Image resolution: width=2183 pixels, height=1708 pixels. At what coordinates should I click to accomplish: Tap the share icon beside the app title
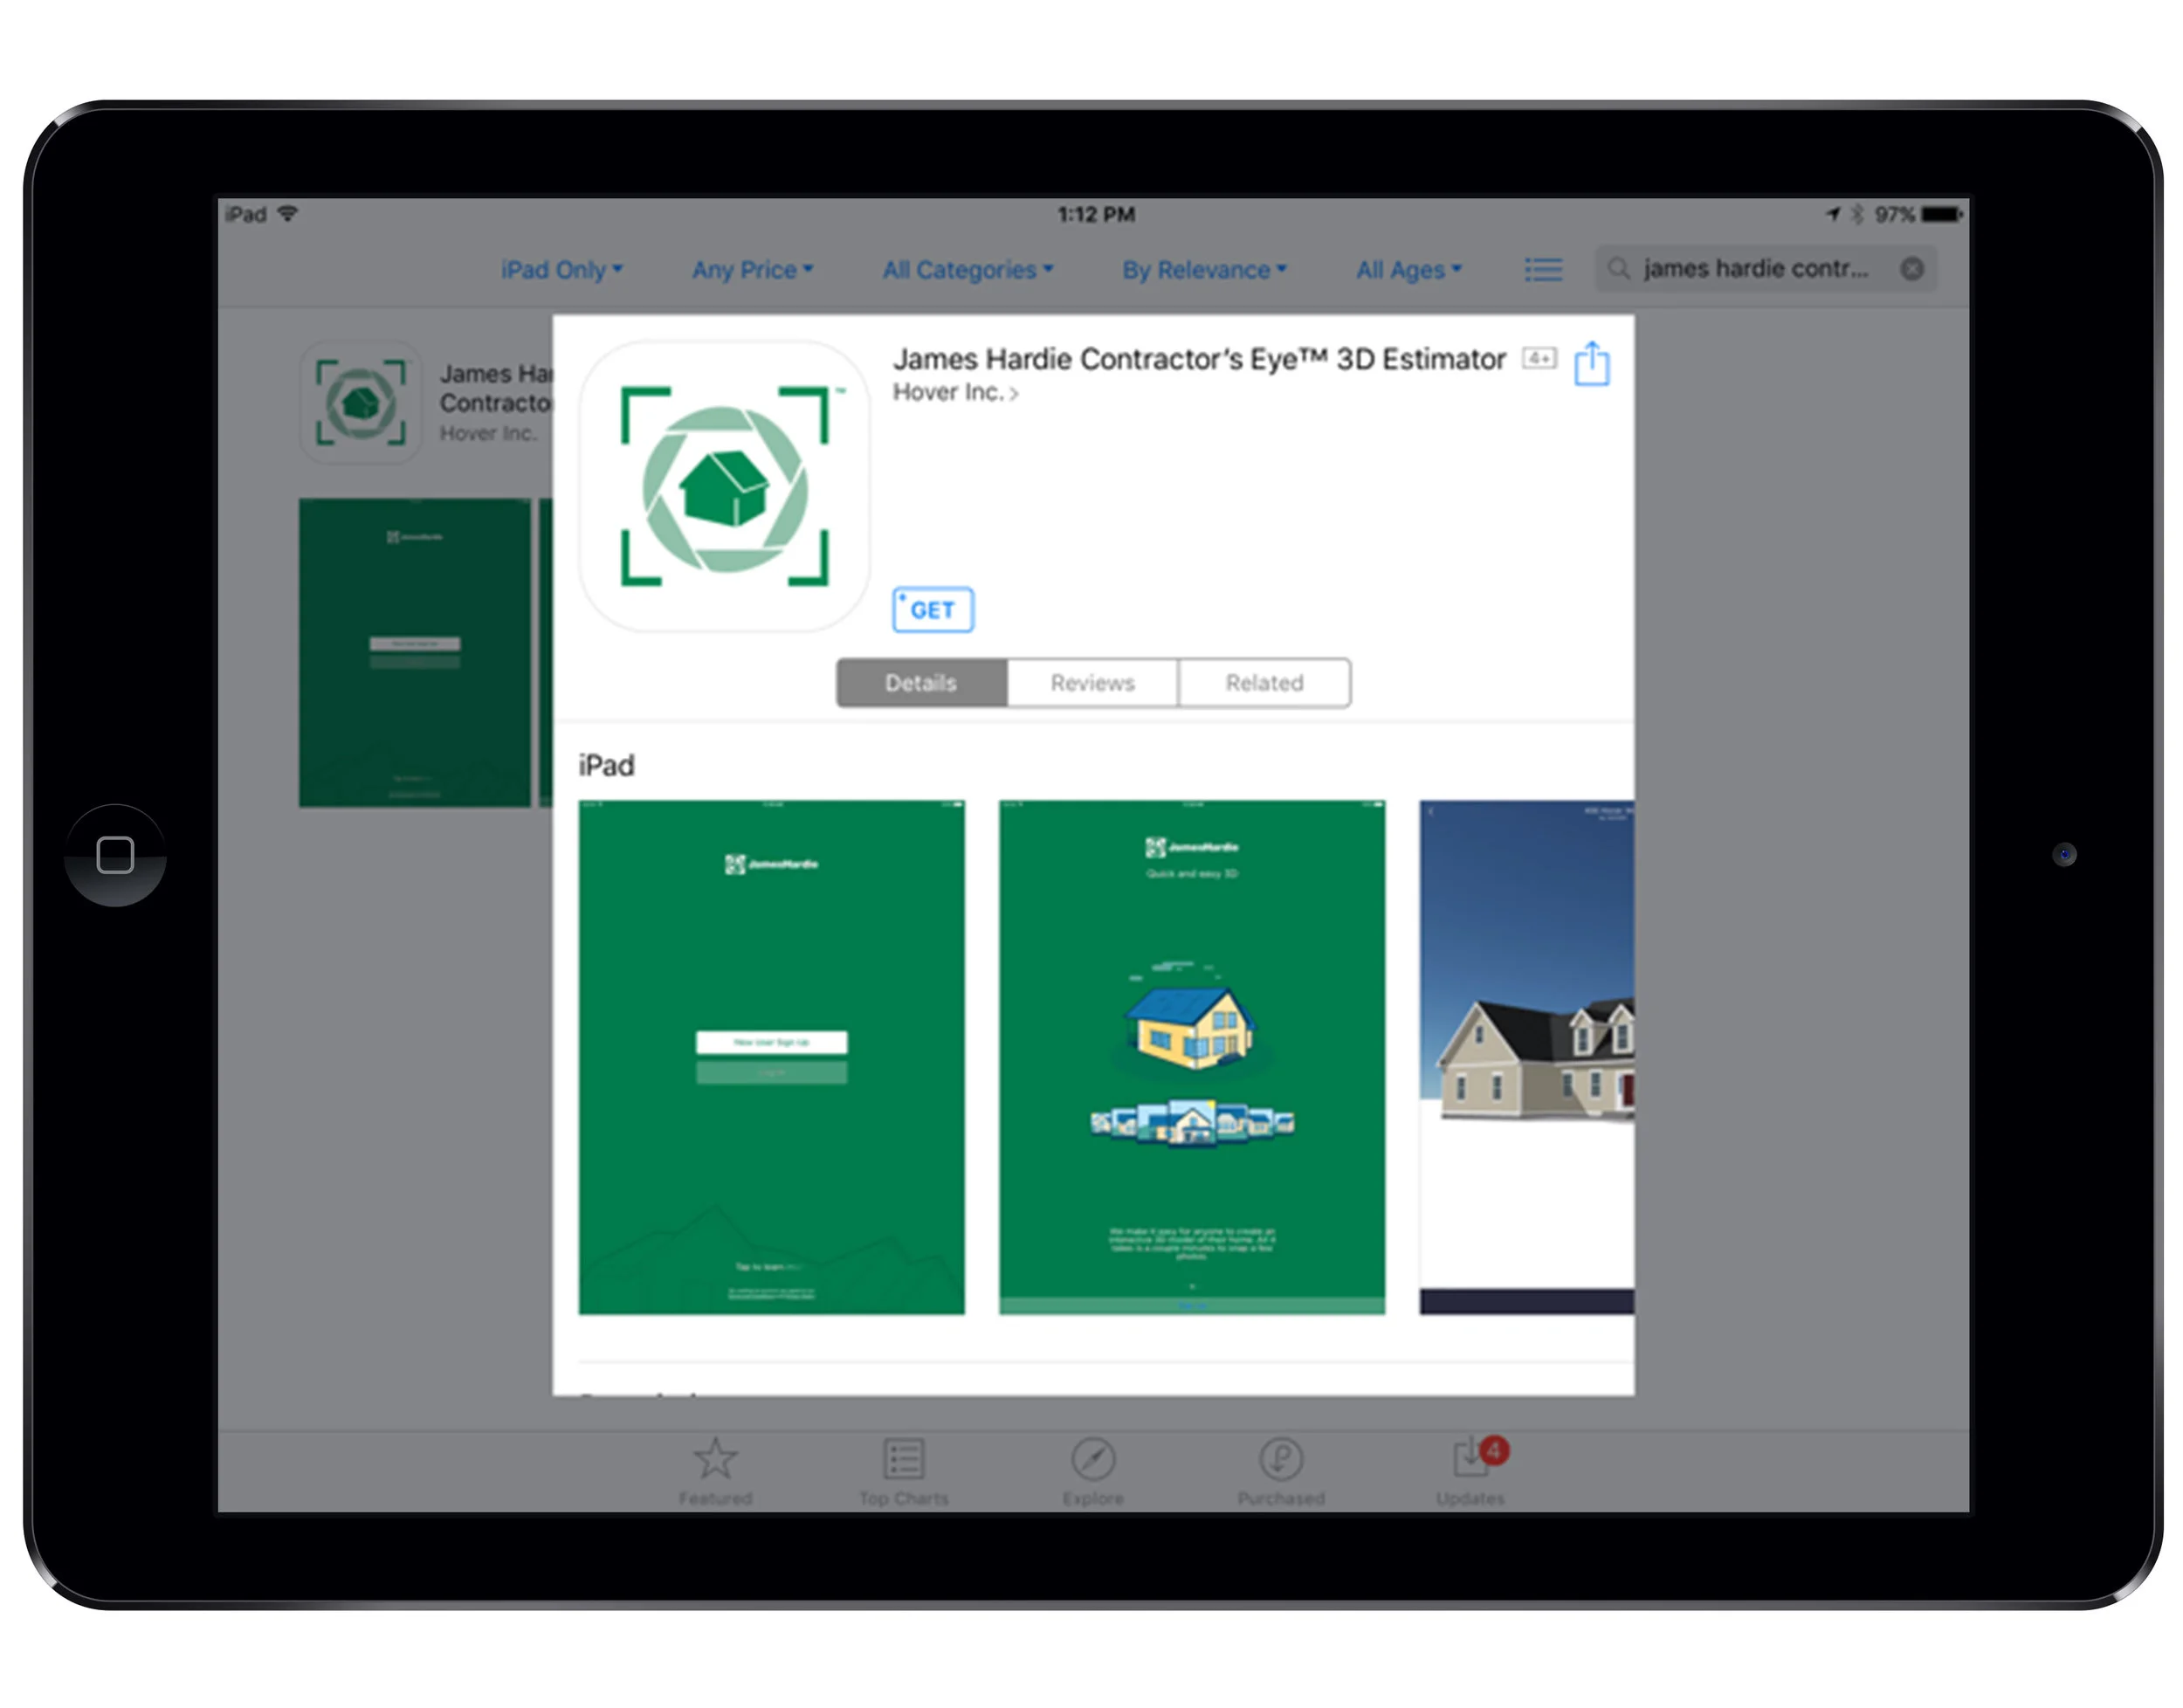(x=1591, y=363)
